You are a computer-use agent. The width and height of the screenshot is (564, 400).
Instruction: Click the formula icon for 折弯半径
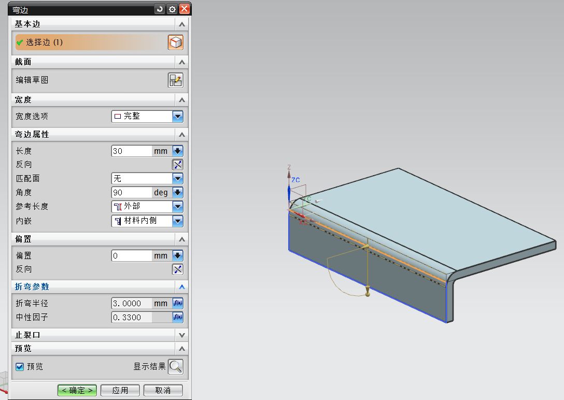click(x=178, y=303)
